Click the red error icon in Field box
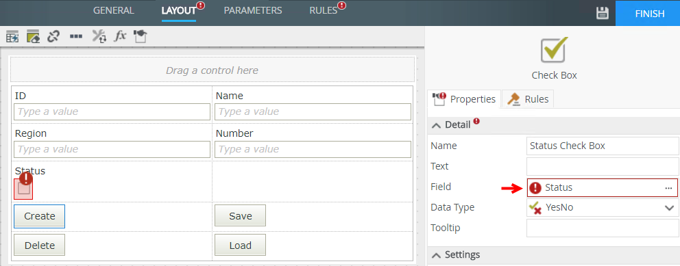680x266 pixels. tap(535, 188)
